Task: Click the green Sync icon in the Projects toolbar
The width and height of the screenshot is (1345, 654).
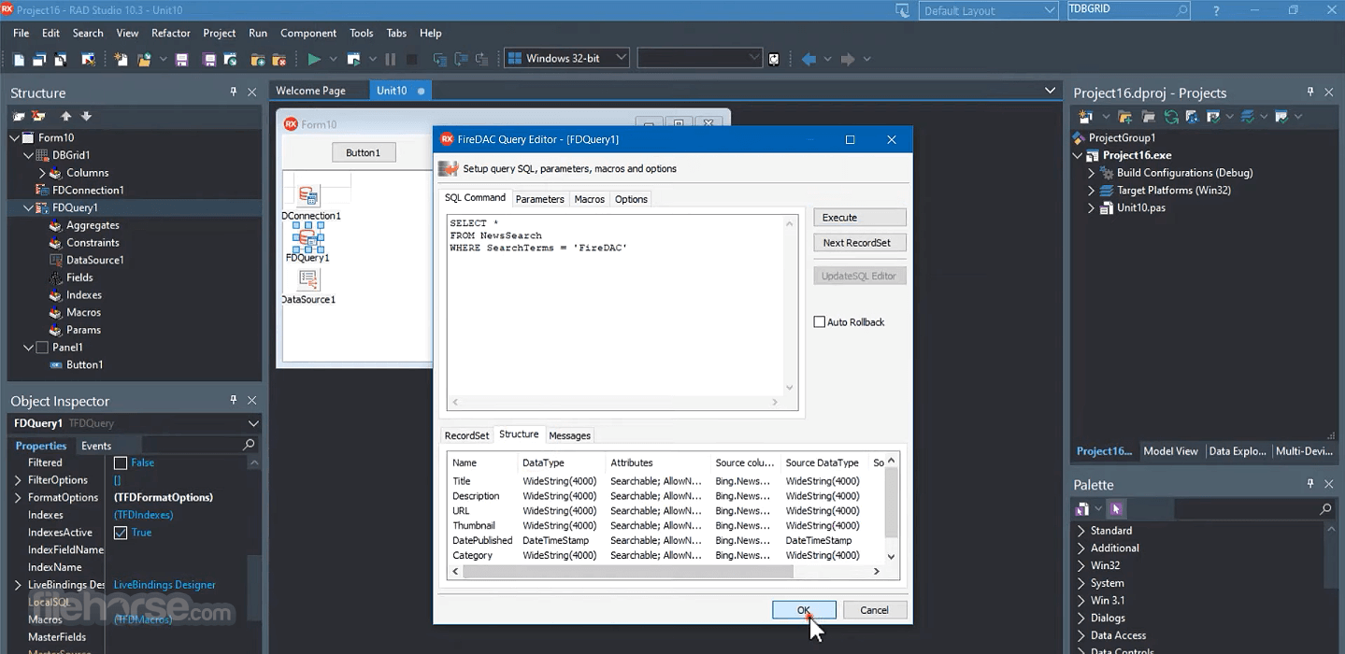Action: 1170,117
